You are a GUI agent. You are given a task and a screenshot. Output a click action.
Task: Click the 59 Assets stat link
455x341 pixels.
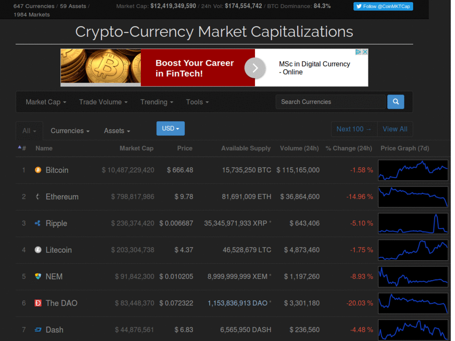[73, 6]
